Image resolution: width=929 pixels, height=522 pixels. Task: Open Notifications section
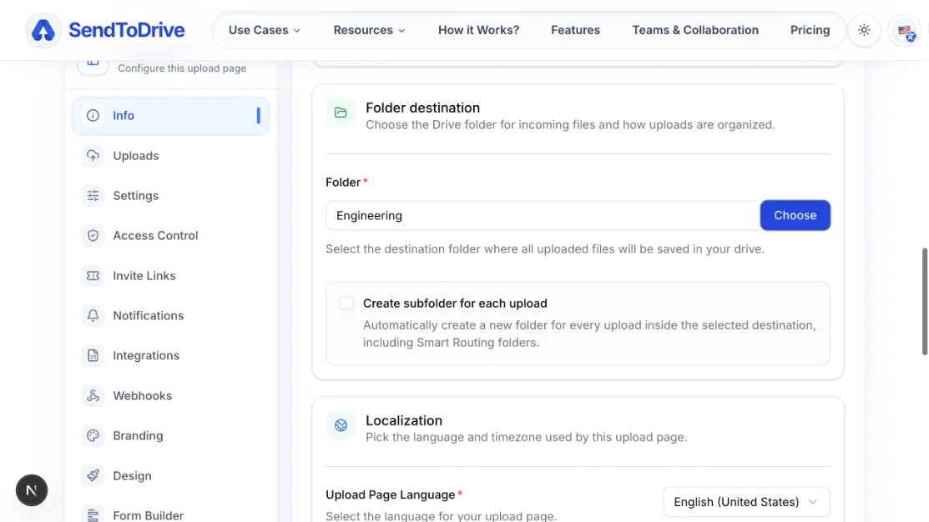click(170, 315)
